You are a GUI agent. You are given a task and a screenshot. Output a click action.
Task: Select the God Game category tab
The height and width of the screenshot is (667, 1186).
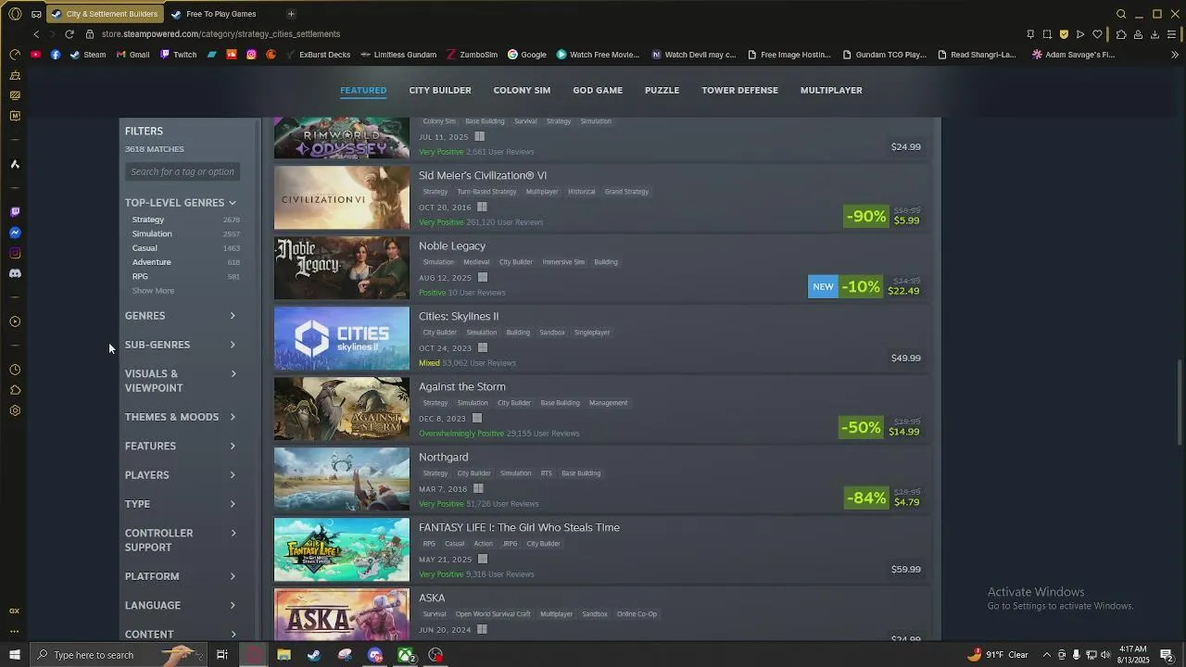(598, 90)
